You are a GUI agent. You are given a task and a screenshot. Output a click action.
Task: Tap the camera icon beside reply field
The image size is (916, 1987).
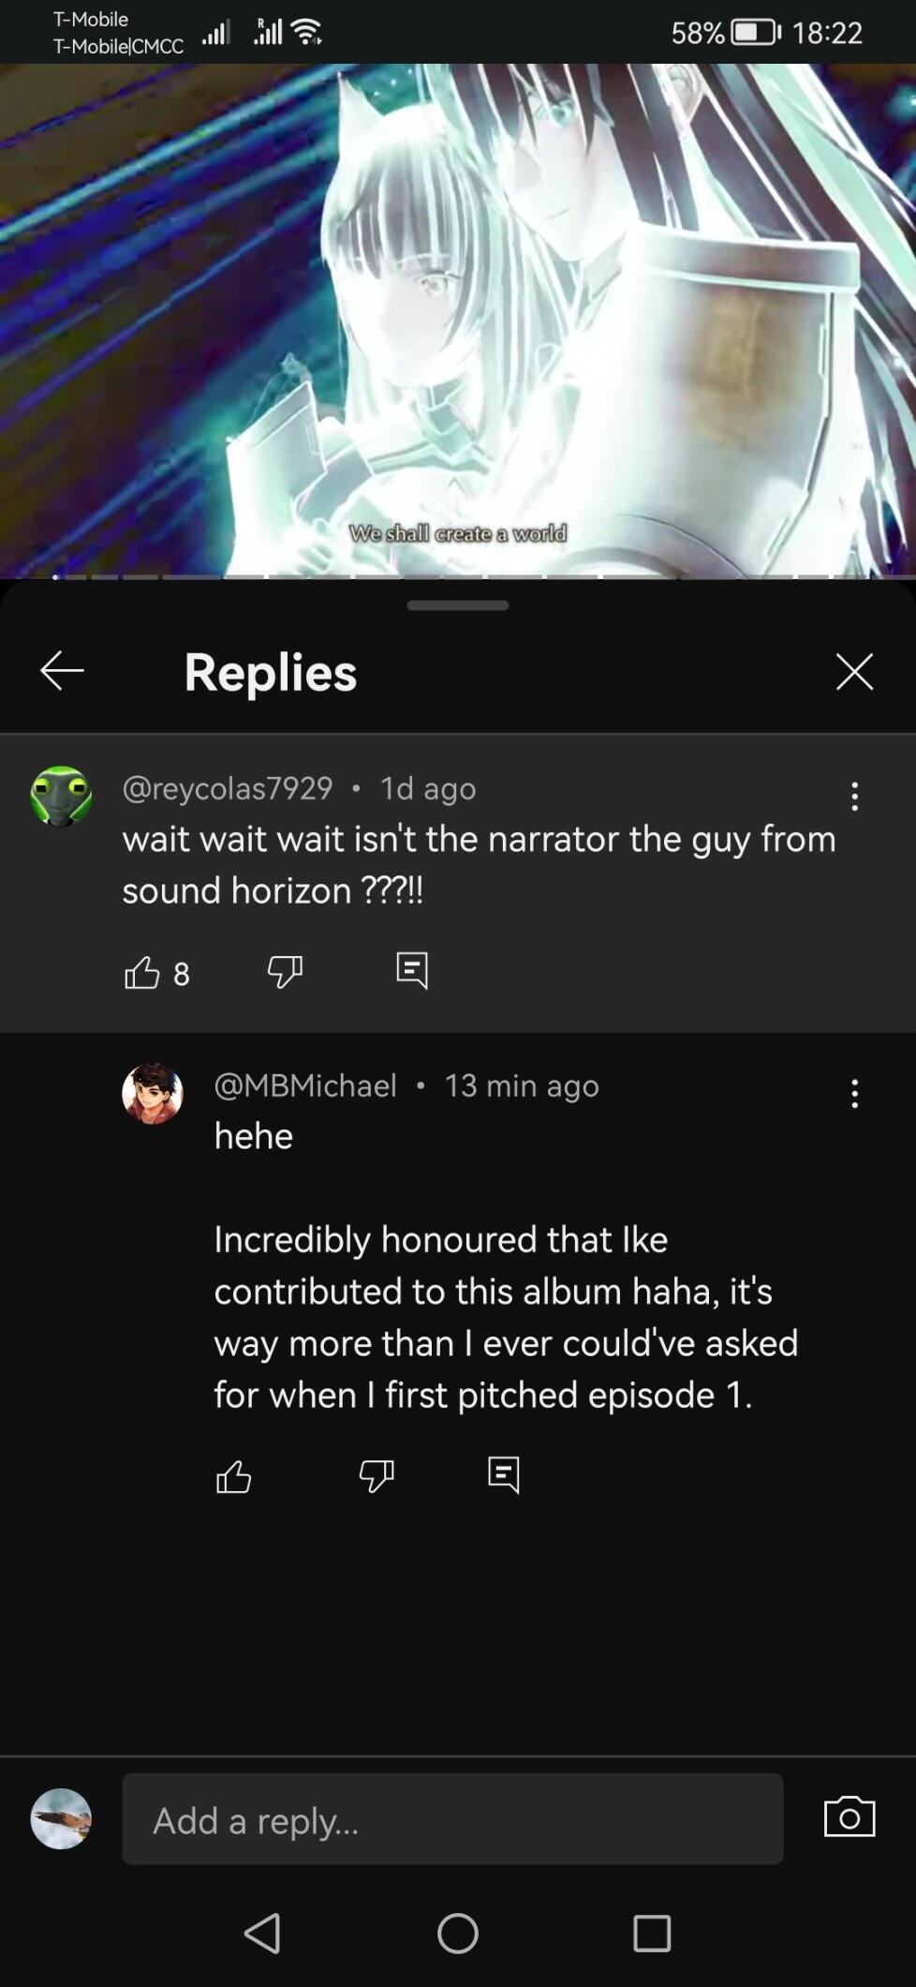click(x=850, y=1817)
